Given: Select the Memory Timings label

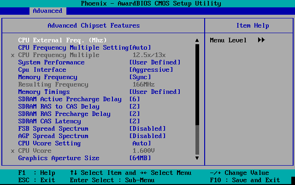Looking at the screenshot, I should click(44, 92).
